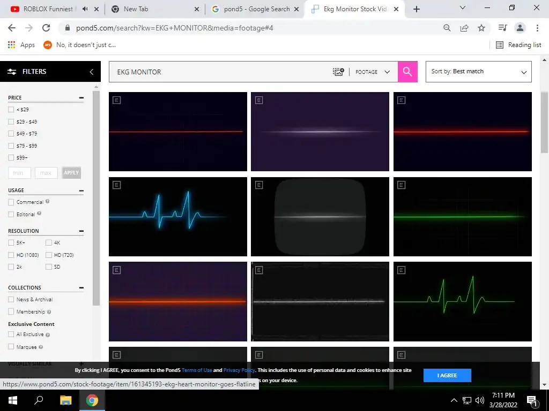Mute the ROBLOX tab via speaker icon
Image resolution: width=549 pixels, height=411 pixels.
pyautogui.click(x=85, y=9)
